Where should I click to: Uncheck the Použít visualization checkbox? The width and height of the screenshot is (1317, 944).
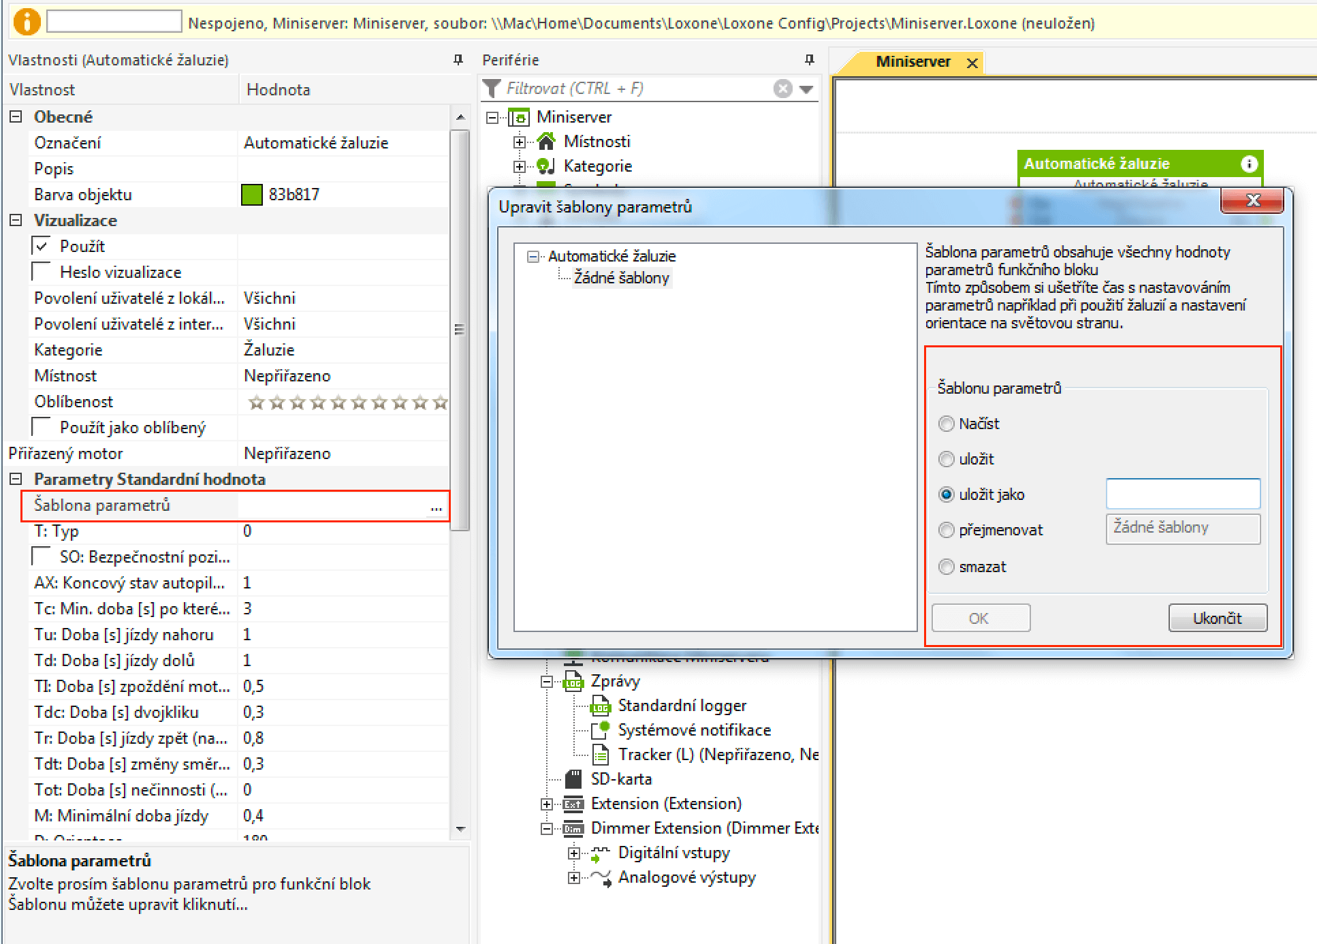click(42, 245)
